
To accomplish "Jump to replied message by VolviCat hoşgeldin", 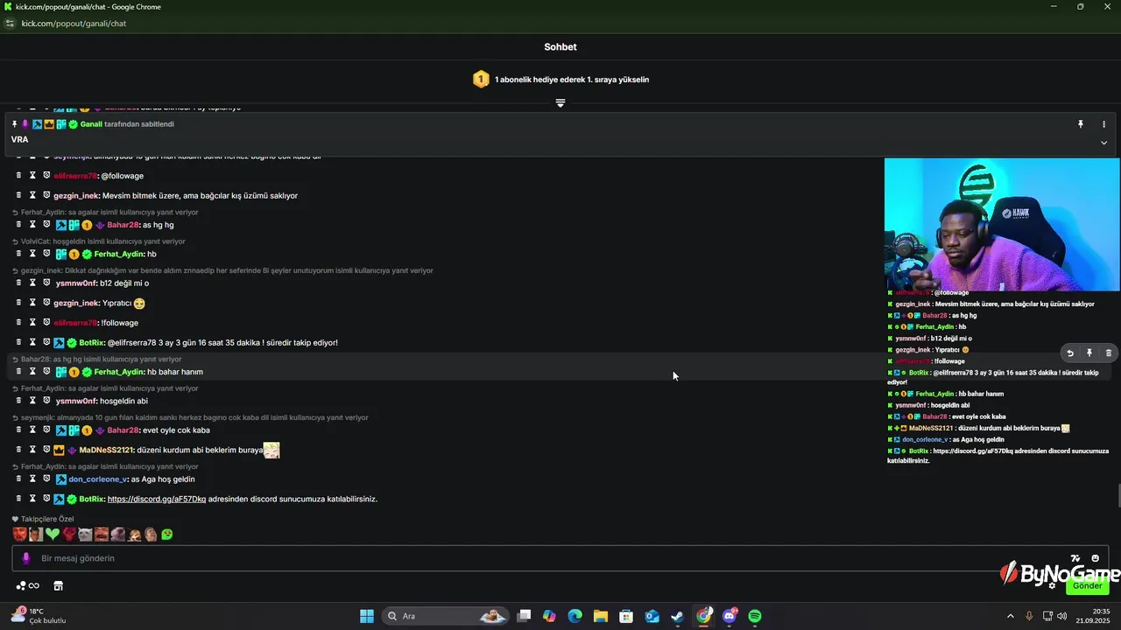I will (99, 241).
